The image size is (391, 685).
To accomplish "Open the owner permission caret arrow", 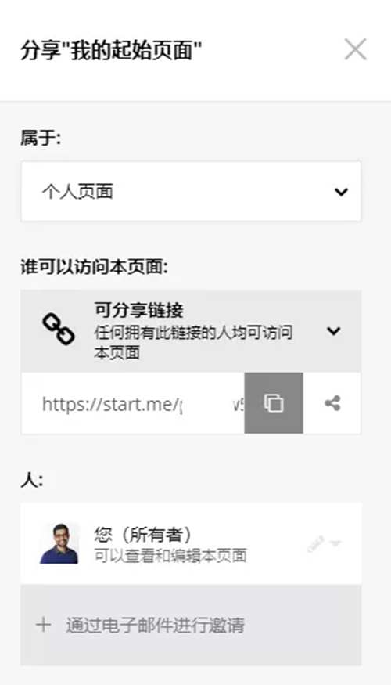I will coord(335,543).
